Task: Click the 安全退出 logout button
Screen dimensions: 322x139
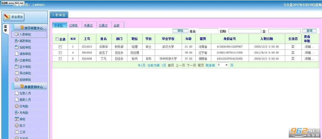Action: (14, 17)
